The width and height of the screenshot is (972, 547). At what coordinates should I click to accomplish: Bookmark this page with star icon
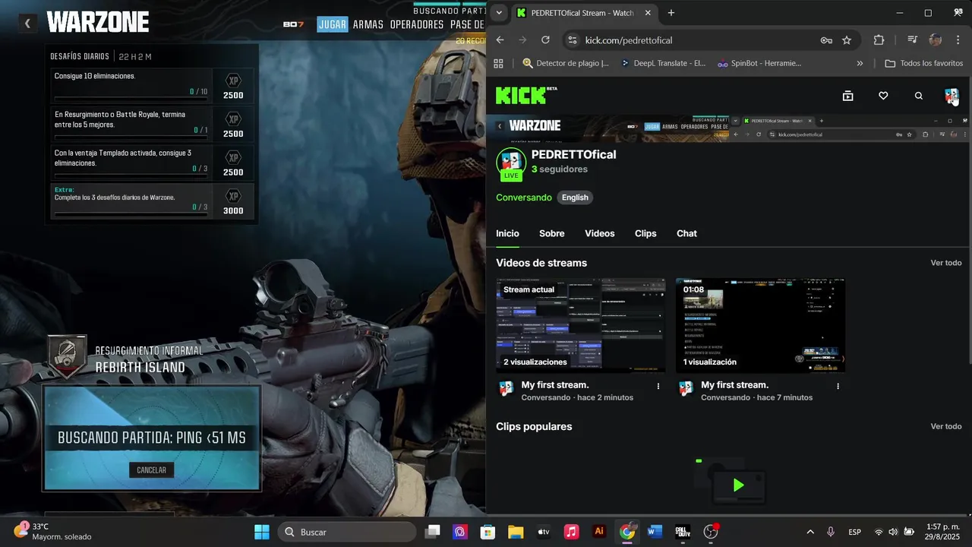pos(847,40)
